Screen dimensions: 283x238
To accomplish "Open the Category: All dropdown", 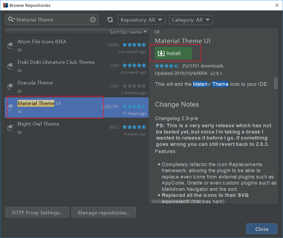I will 191,20.
